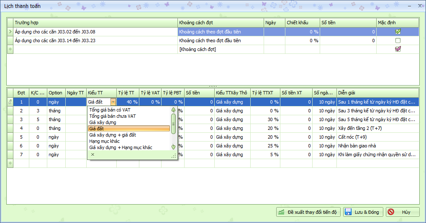Uncheck Mặc định for J03.02 to J03.08
This screenshot has width=426, height=223.
tap(398, 31)
